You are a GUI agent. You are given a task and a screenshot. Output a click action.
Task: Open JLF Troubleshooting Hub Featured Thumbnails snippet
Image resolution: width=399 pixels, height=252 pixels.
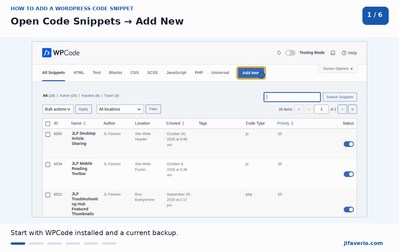coord(85,204)
